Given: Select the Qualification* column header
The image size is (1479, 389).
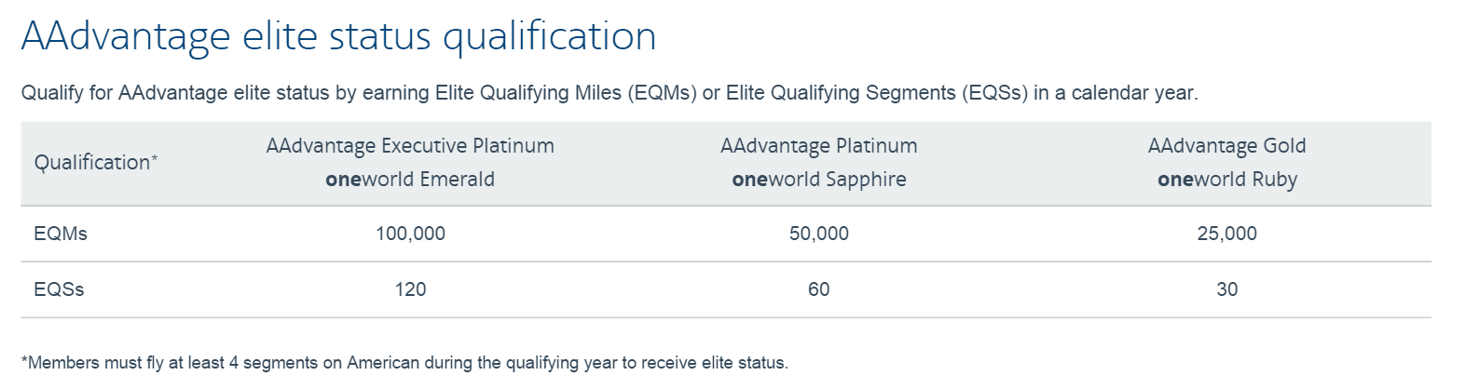Looking at the screenshot, I should point(96,162).
